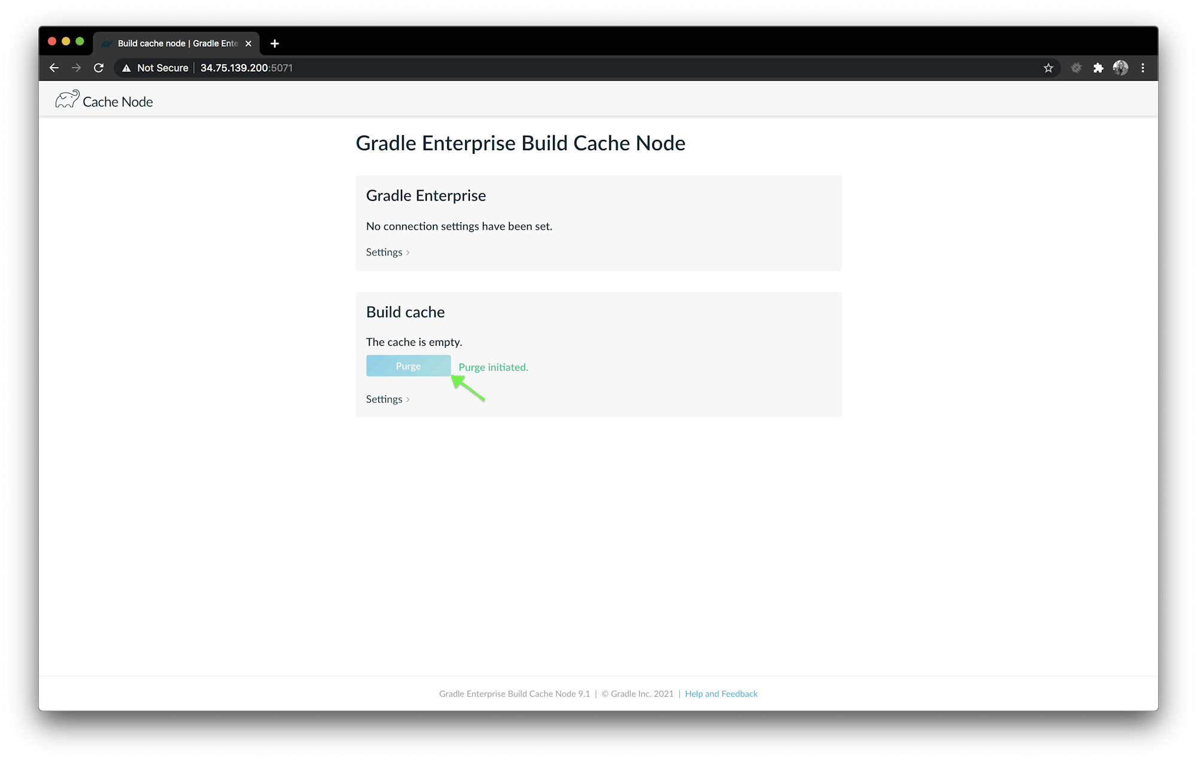Image resolution: width=1197 pixels, height=762 pixels.
Task: Click the browser back arrow
Action: (x=54, y=68)
